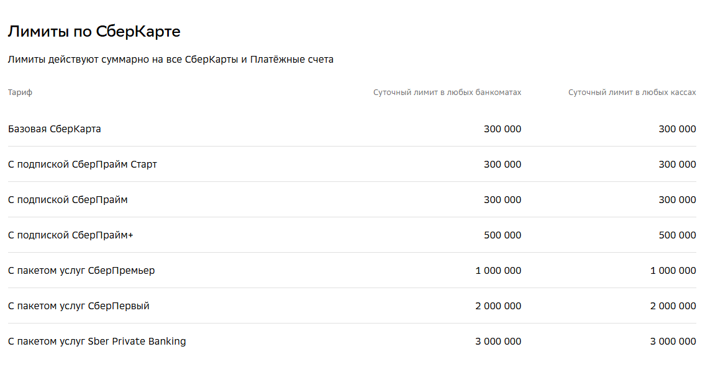Select the "С пакетом услуг СберПремьер" row

(81, 271)
